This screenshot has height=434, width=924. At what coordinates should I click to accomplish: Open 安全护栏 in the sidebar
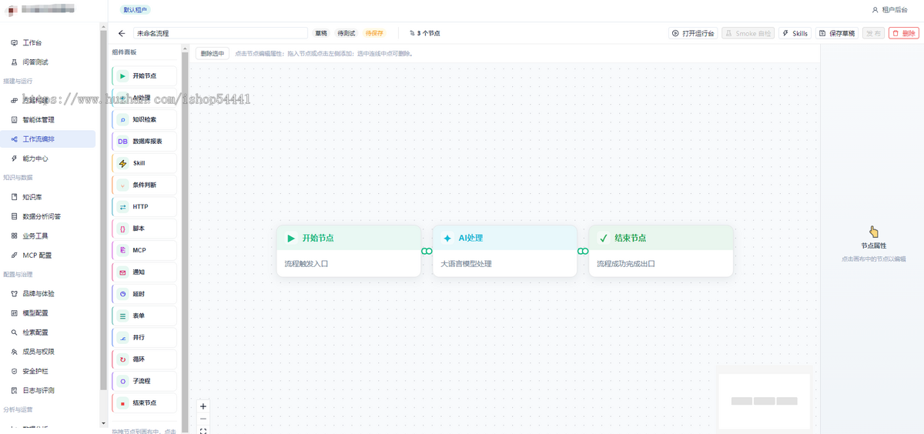point(48,371)
